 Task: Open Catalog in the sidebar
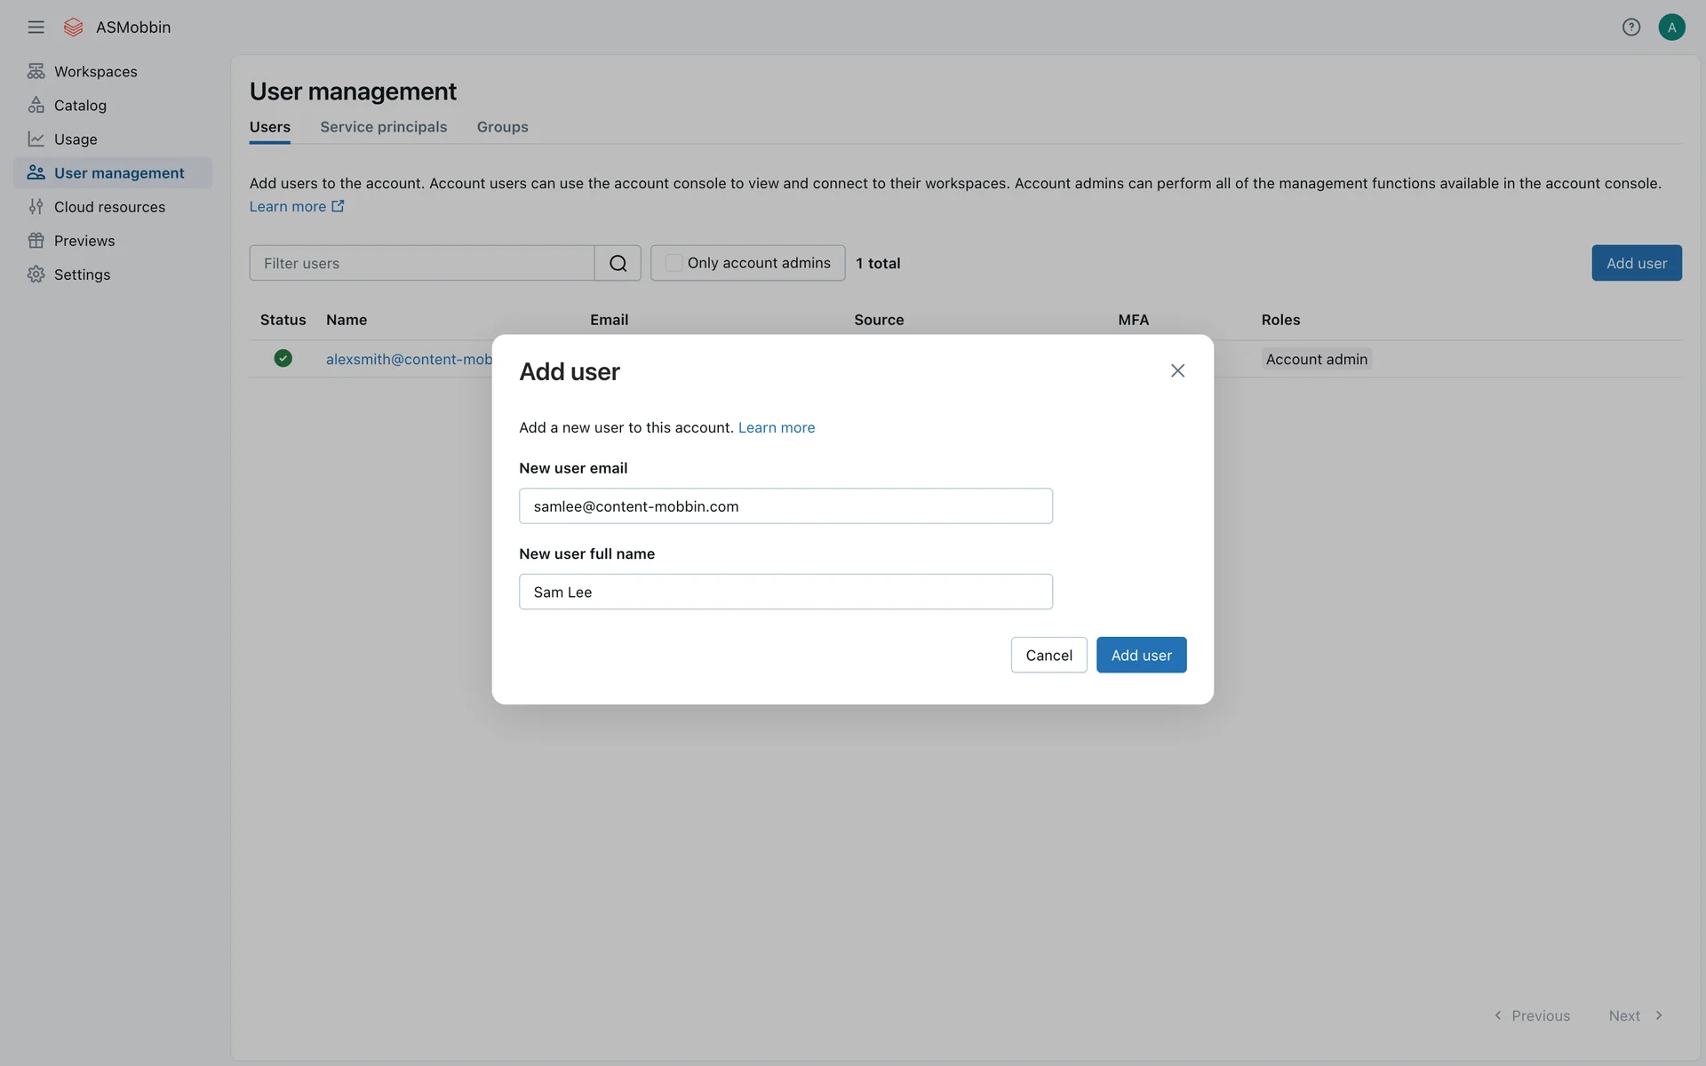click(x=80, y=105)
